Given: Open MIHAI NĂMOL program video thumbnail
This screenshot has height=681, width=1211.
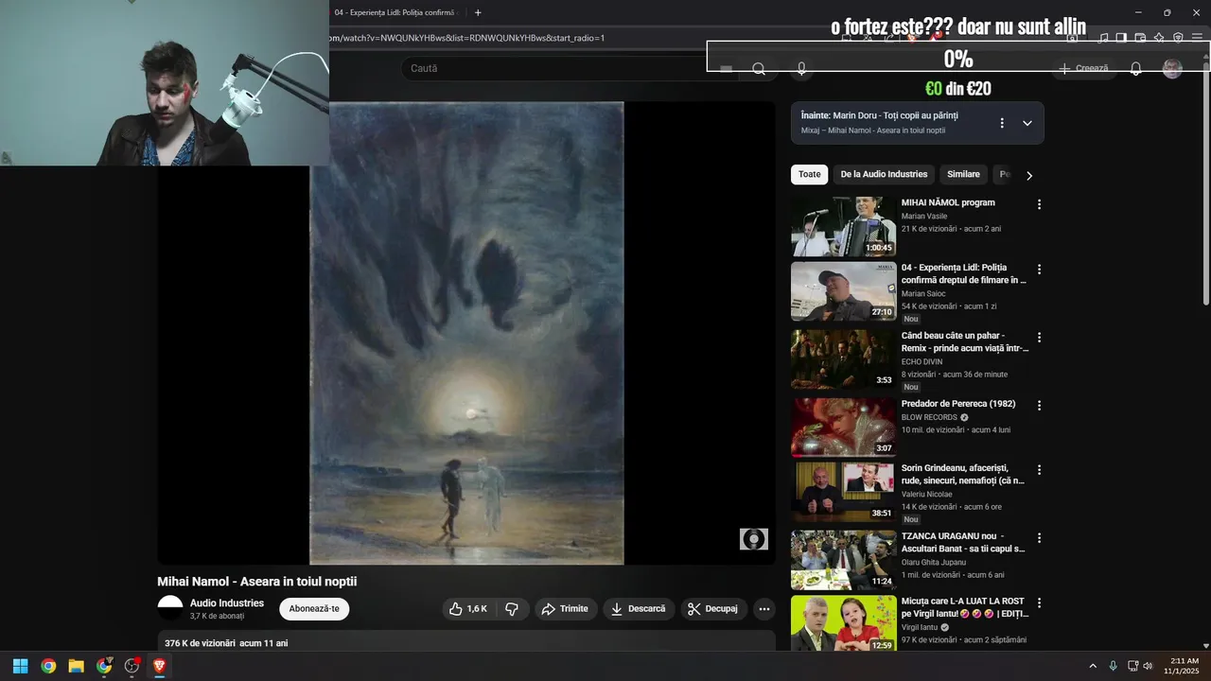Looking at the screenshot, I should (x=843, y=226).
